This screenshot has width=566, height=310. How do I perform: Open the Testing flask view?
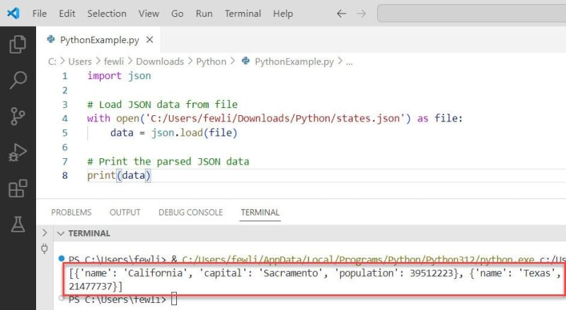[x=18, y=225]
